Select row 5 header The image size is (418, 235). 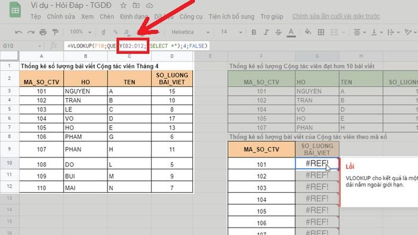10,109
